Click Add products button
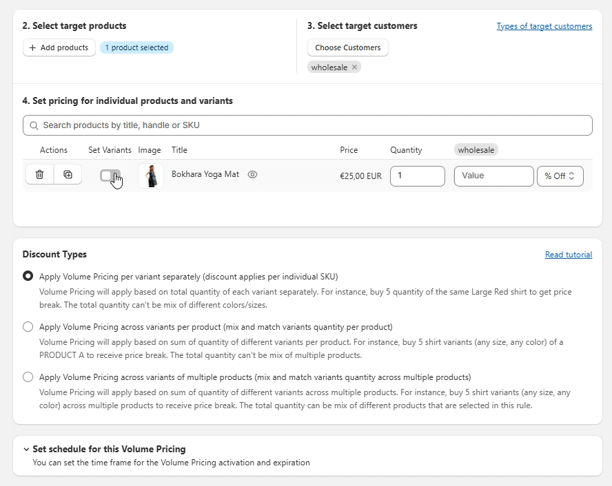 (x=59, y=47)
